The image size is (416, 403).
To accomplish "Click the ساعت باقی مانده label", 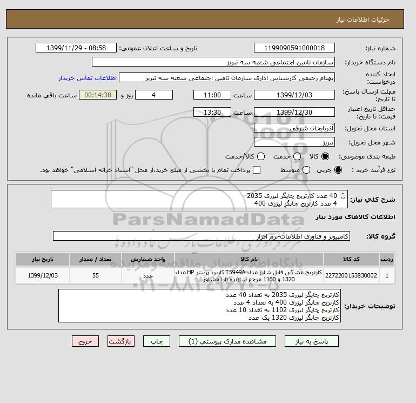I will coord(52,95).
